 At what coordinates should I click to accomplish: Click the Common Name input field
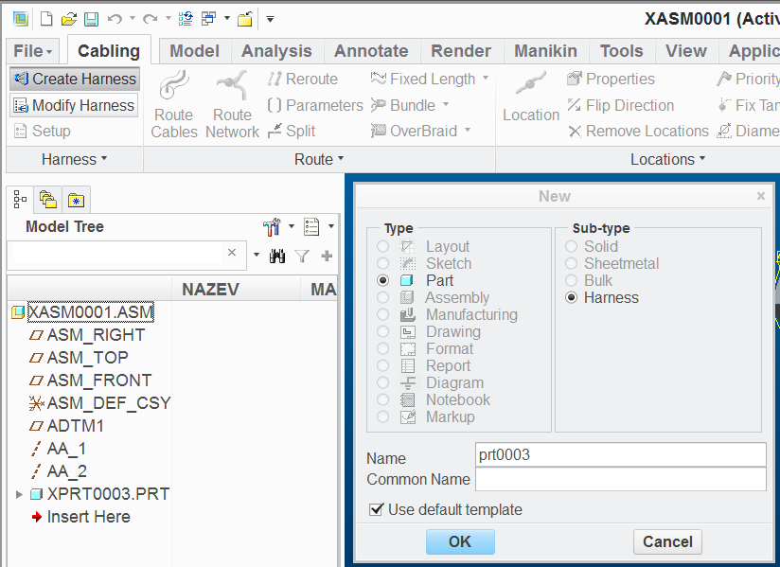(x=620, y=480)
